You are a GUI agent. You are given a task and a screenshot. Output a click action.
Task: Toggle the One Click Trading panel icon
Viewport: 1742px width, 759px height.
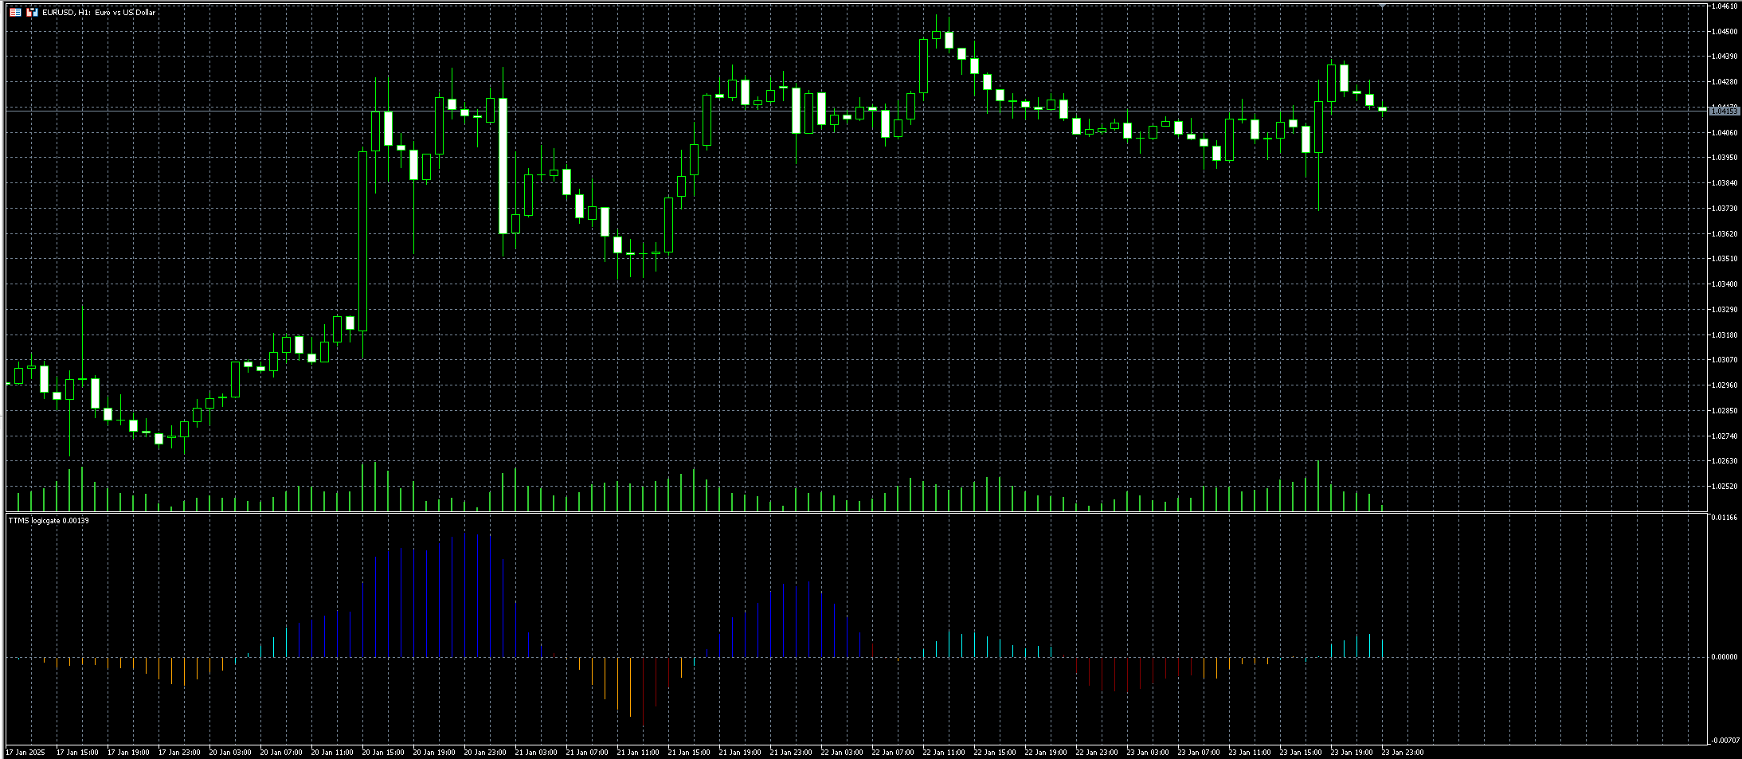(33, 12)
